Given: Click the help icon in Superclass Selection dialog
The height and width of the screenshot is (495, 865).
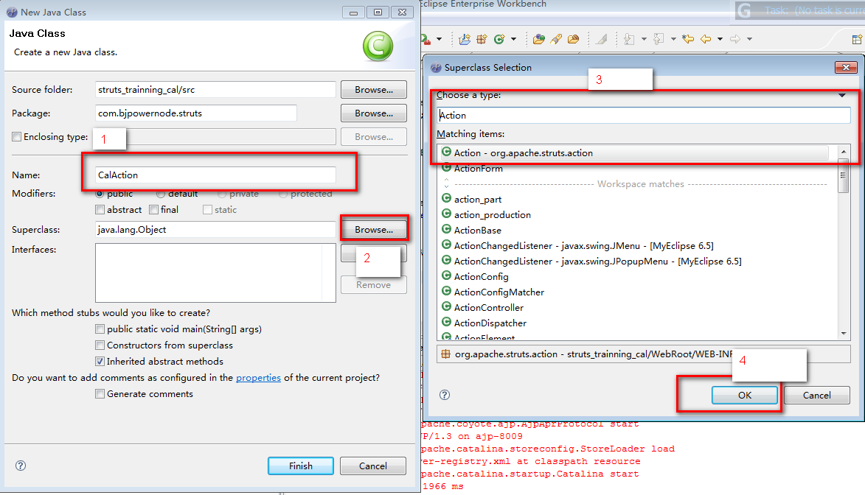Looking at the screenshot, I should coord(445,395).
